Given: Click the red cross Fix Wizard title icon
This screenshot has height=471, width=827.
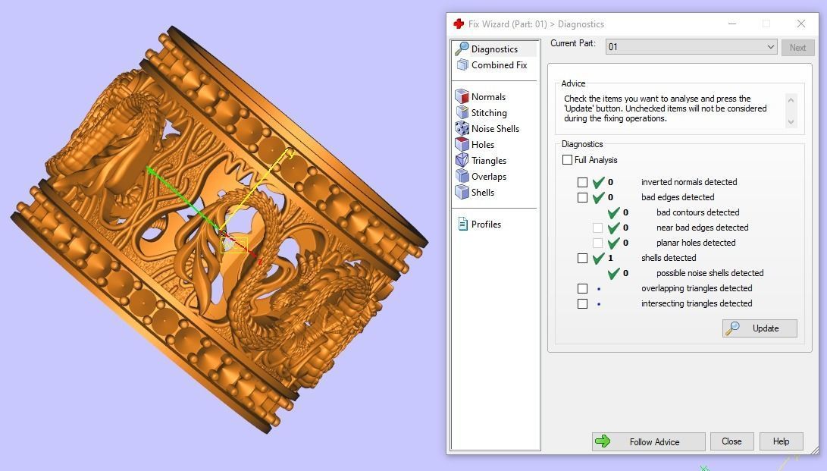Looking at the screenshot, I should pyautogui.click(x=459, y=24).
